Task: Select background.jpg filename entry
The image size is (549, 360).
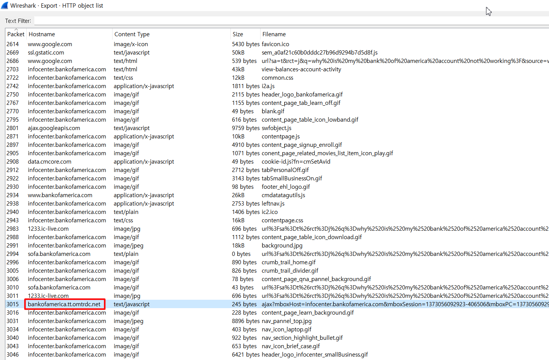Action: [x=282, y=246]
